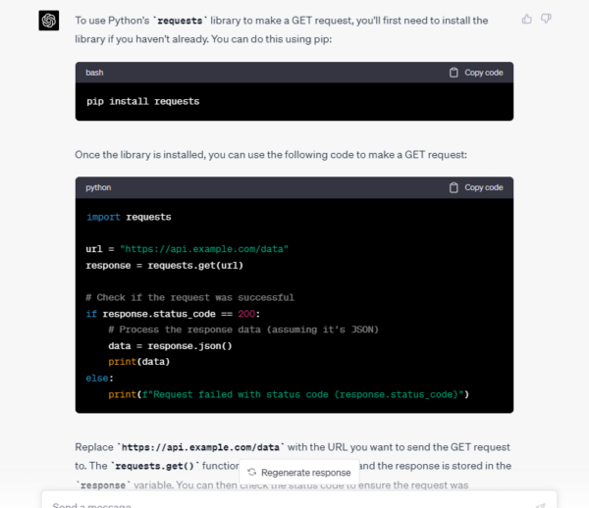This screenshot has height=508, width=589.
Task: Click the 'data = response.json()' line
Action: coord(170,345)
